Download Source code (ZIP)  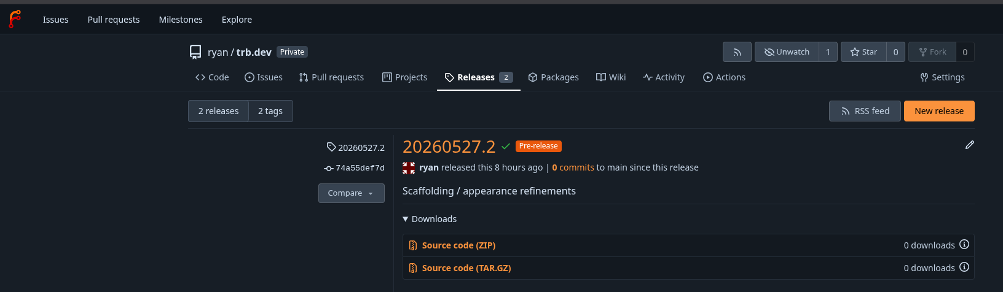coord(458,245)
